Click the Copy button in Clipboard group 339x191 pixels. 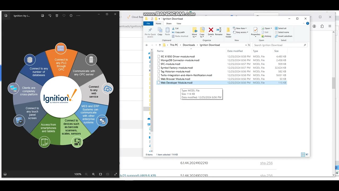point(160,31)
